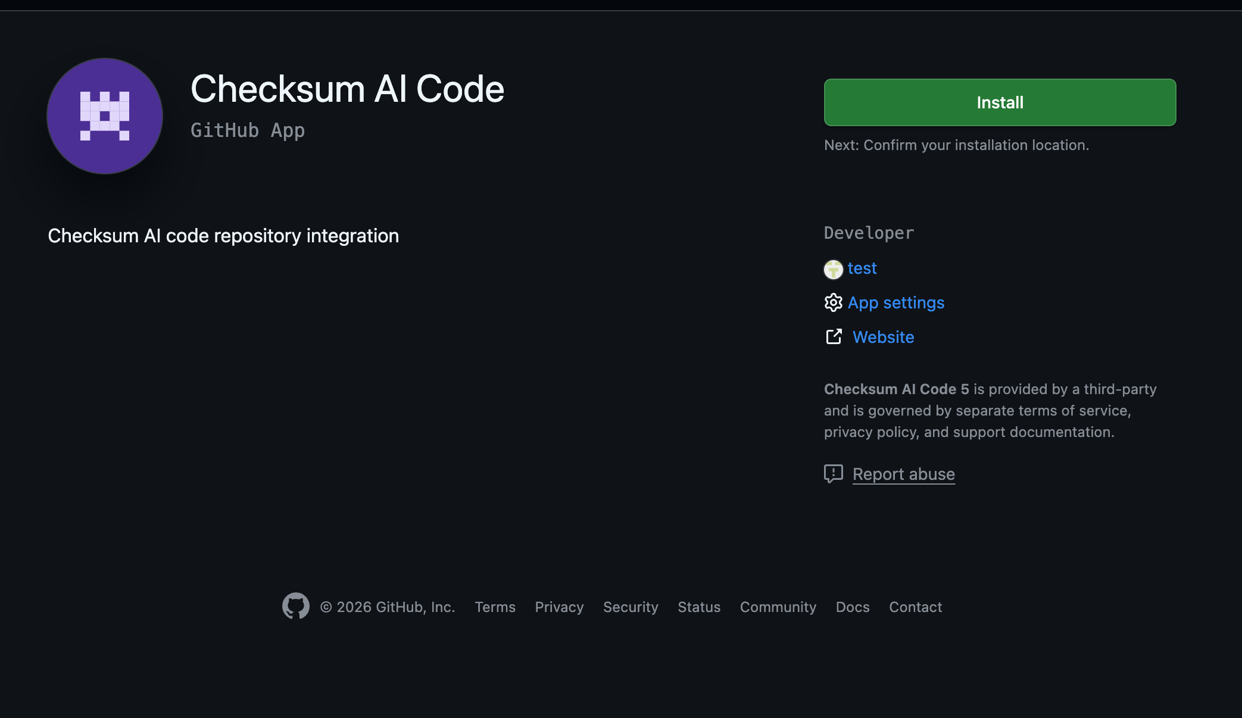Click Report abuse link
The image size is (1242, 718).
(903, 474)
